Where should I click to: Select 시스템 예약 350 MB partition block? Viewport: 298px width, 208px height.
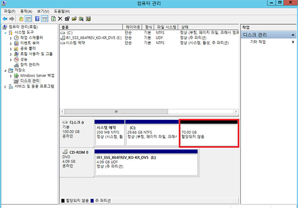pos(110,133)
